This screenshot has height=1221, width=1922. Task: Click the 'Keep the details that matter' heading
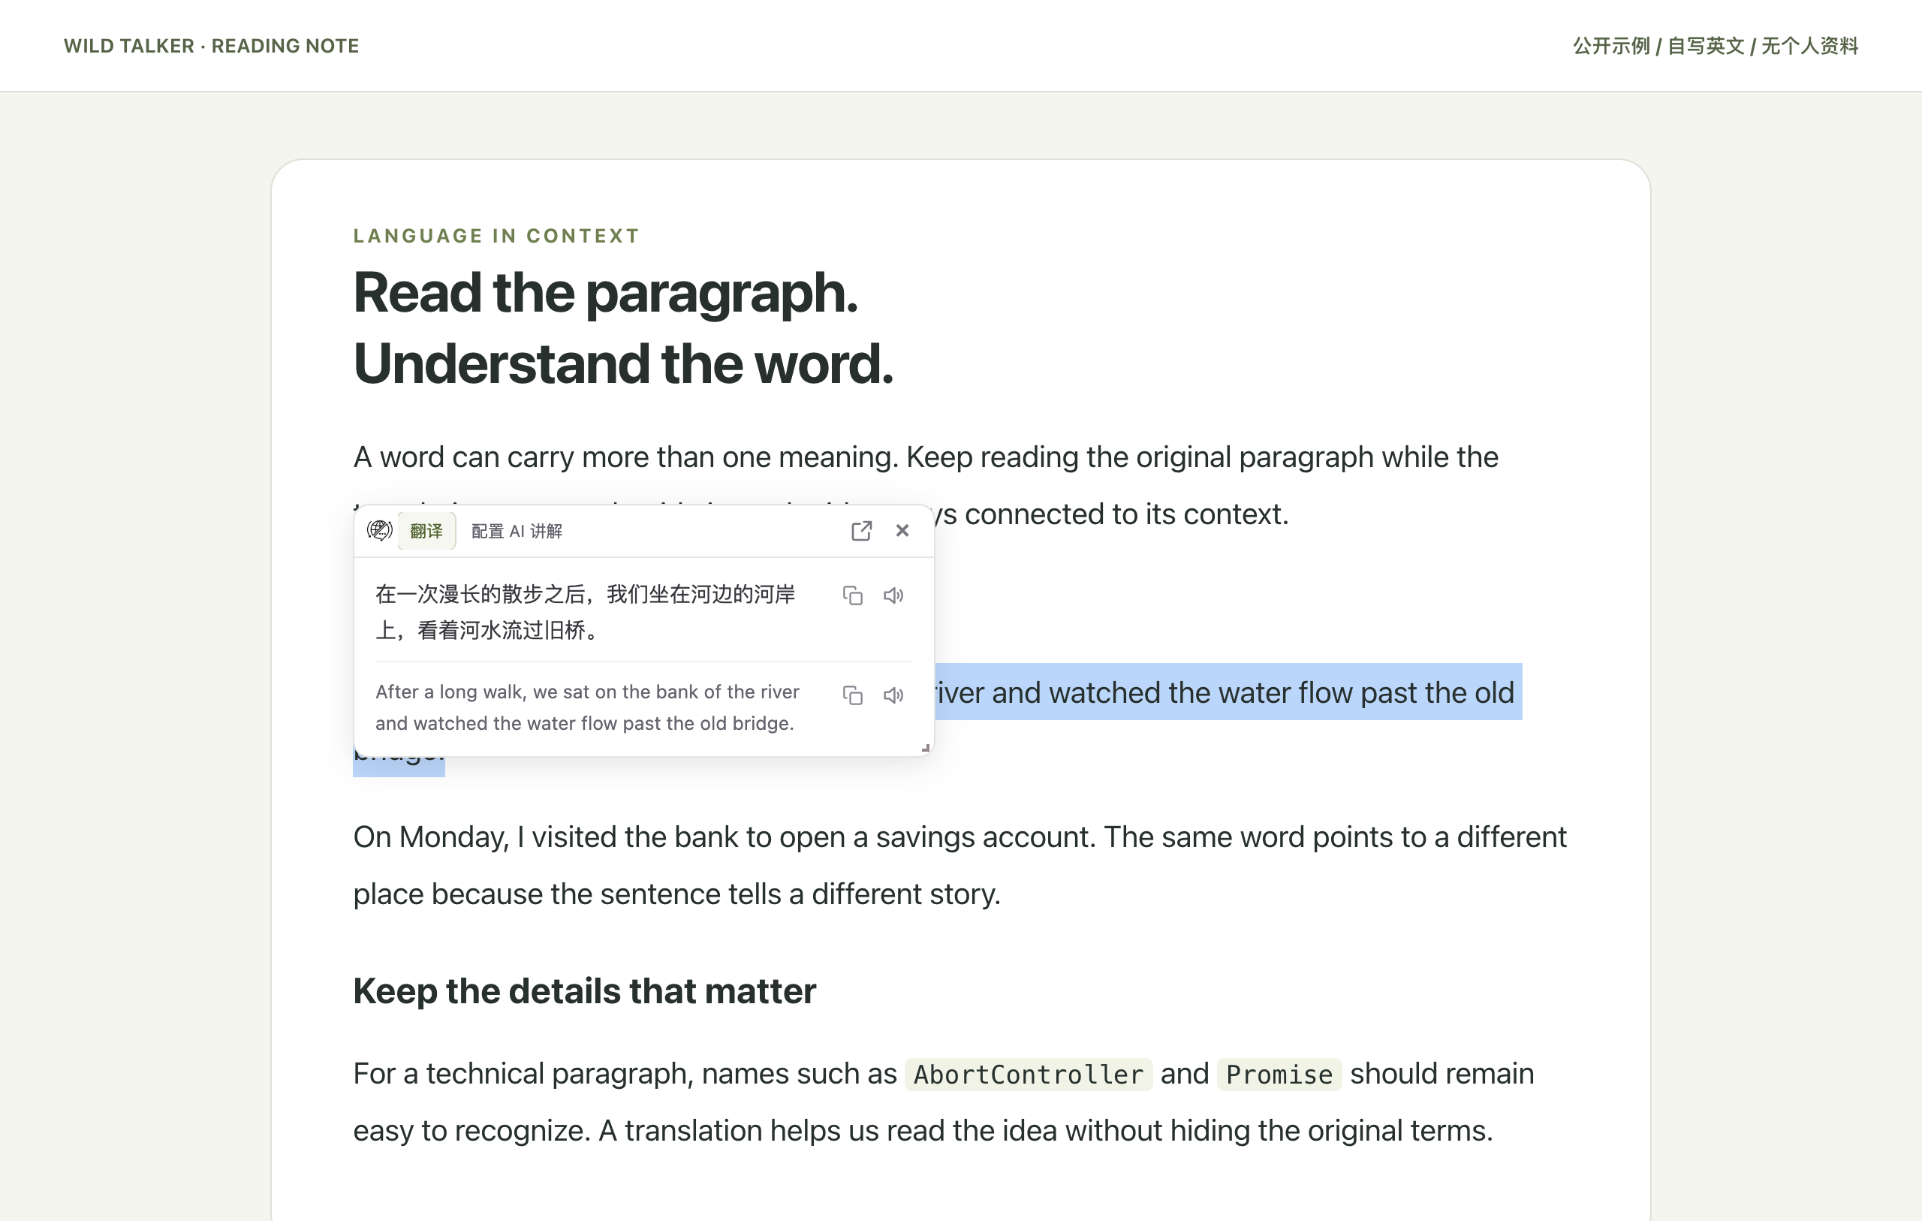pos(584,991)
